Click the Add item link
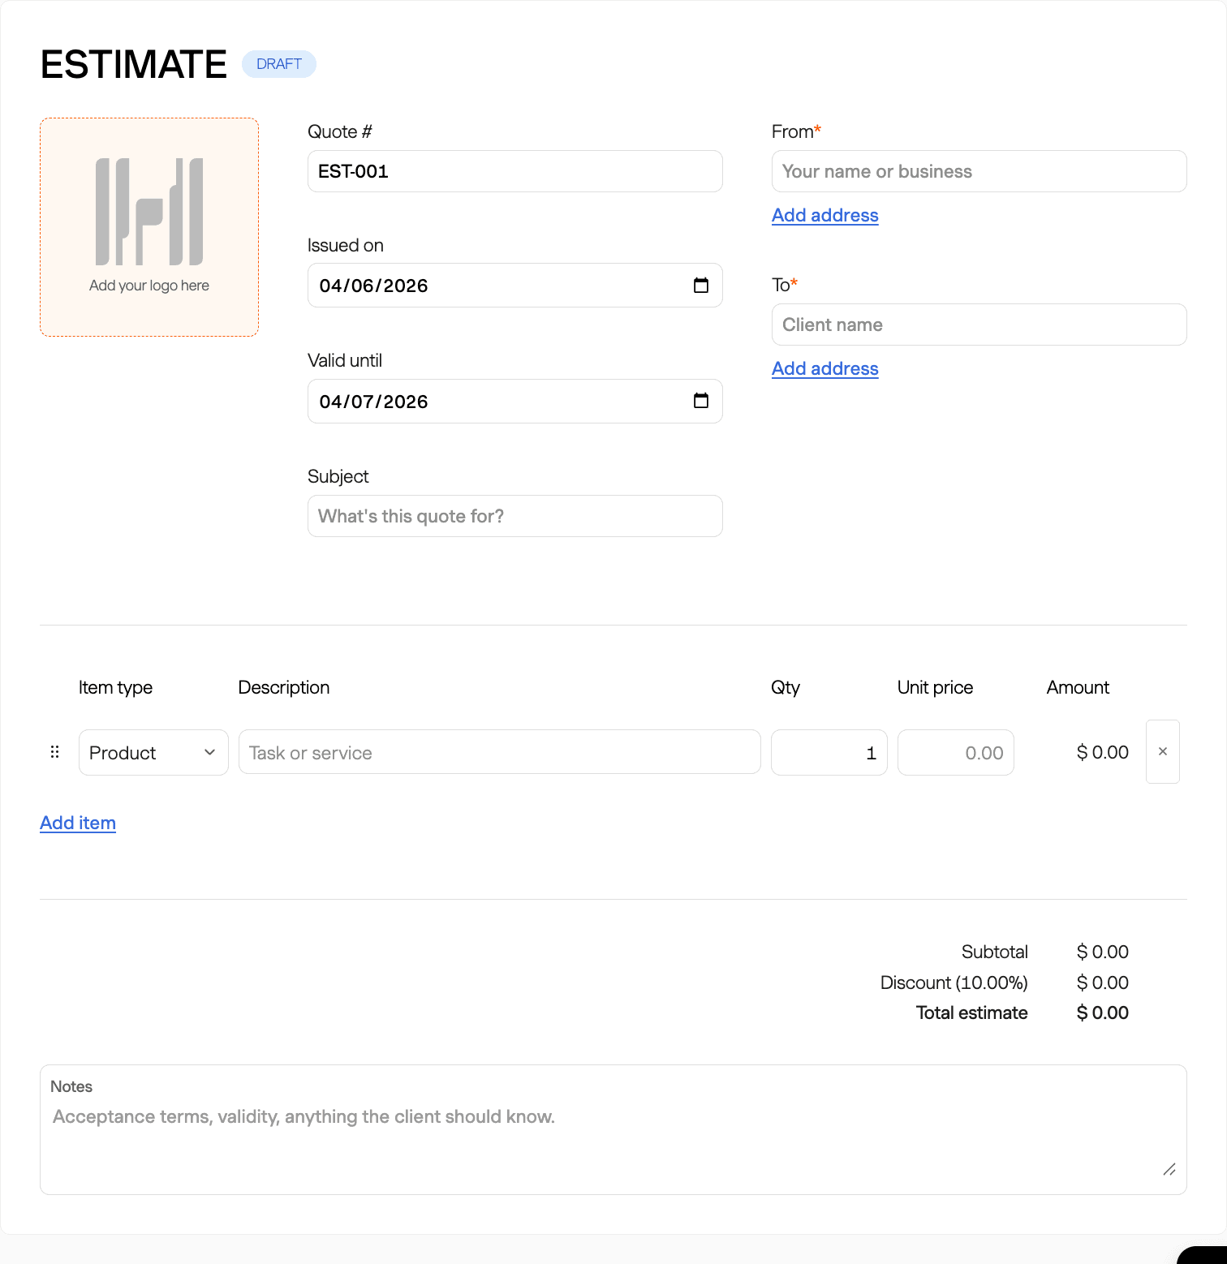 [78, 823]
